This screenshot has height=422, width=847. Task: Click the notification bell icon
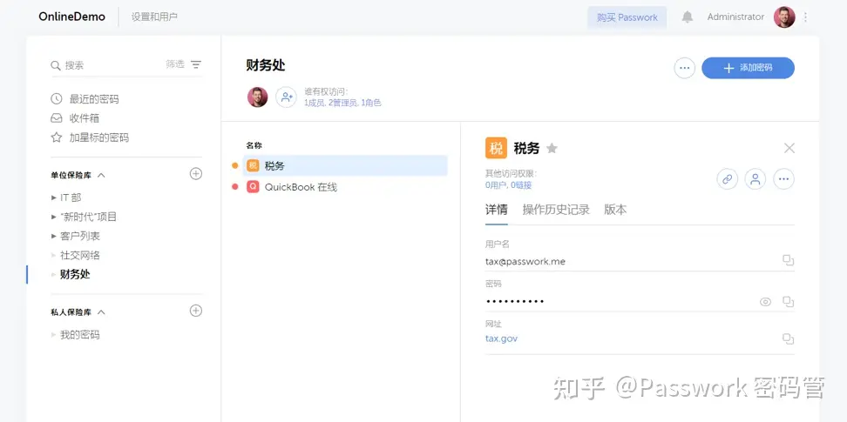point(688,17)
